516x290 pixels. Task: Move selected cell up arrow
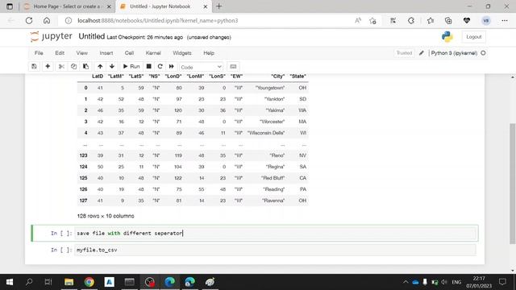(100, 66)
